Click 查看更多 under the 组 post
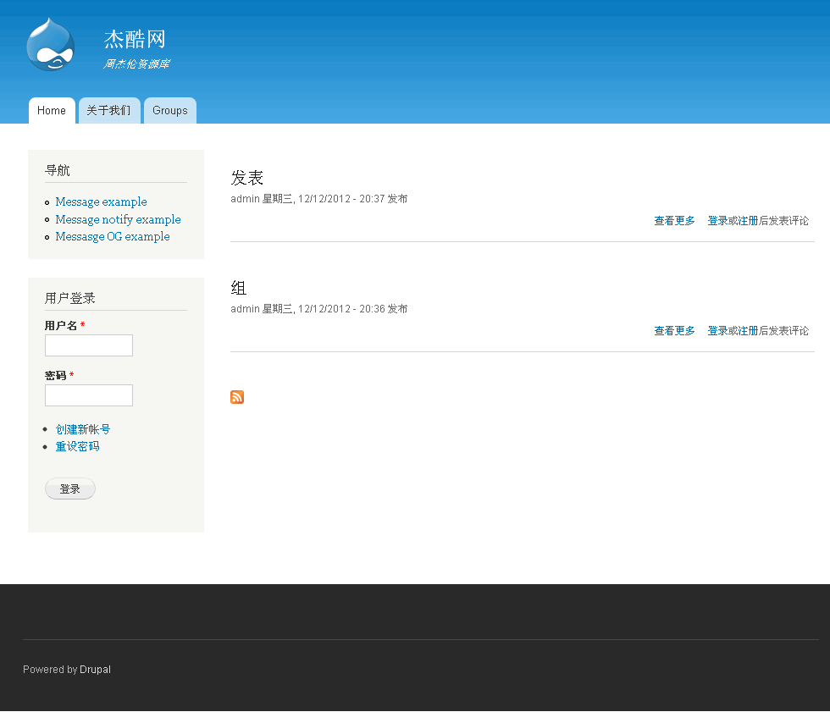 (673, 330)
